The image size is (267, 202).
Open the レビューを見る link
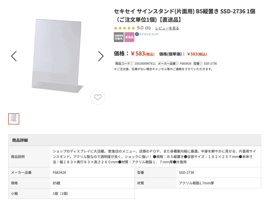click(167, 28)
